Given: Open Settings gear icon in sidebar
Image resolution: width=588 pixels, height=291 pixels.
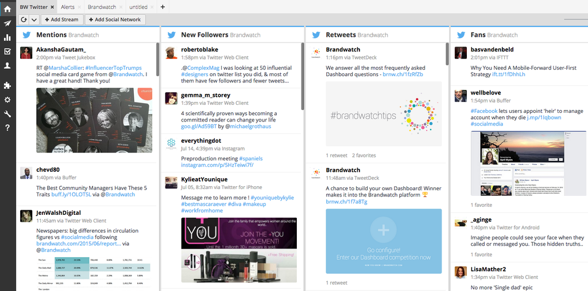Looking at the screenshot, I should [x=7, y=100].
